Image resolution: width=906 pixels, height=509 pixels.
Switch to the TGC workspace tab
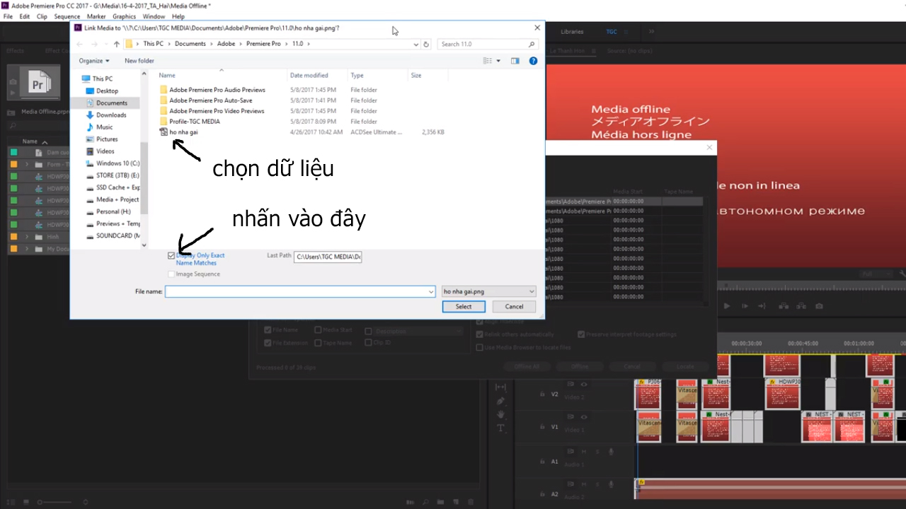coord(612,31)
